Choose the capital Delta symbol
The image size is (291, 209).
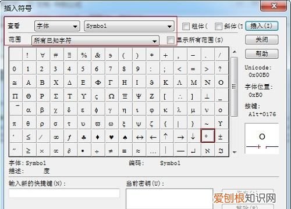pos(70,82)
